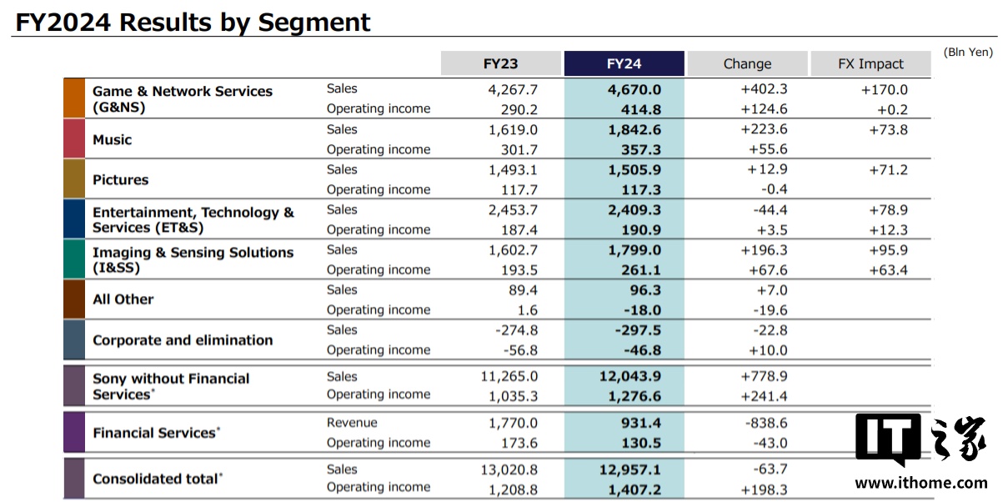This screenshot has width=1003, height=502.
Task: Select the red Music segment color block
Action: pyautogui.click(x=74, y=138)
